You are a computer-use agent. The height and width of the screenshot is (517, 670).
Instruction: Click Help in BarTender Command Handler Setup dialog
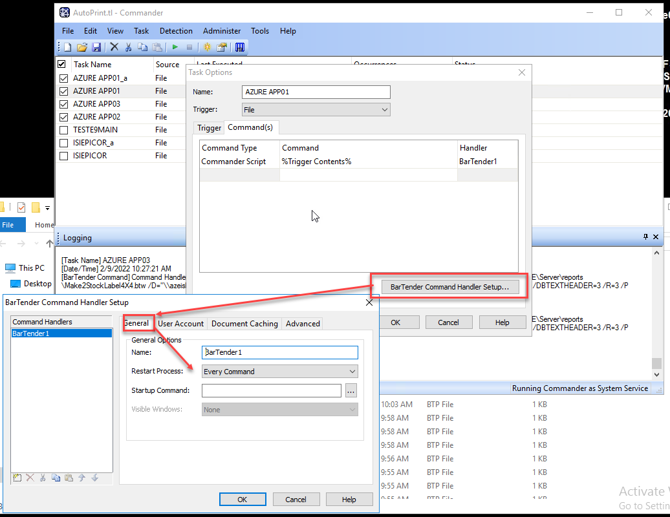pyautogui.click(x=349, y=500)
